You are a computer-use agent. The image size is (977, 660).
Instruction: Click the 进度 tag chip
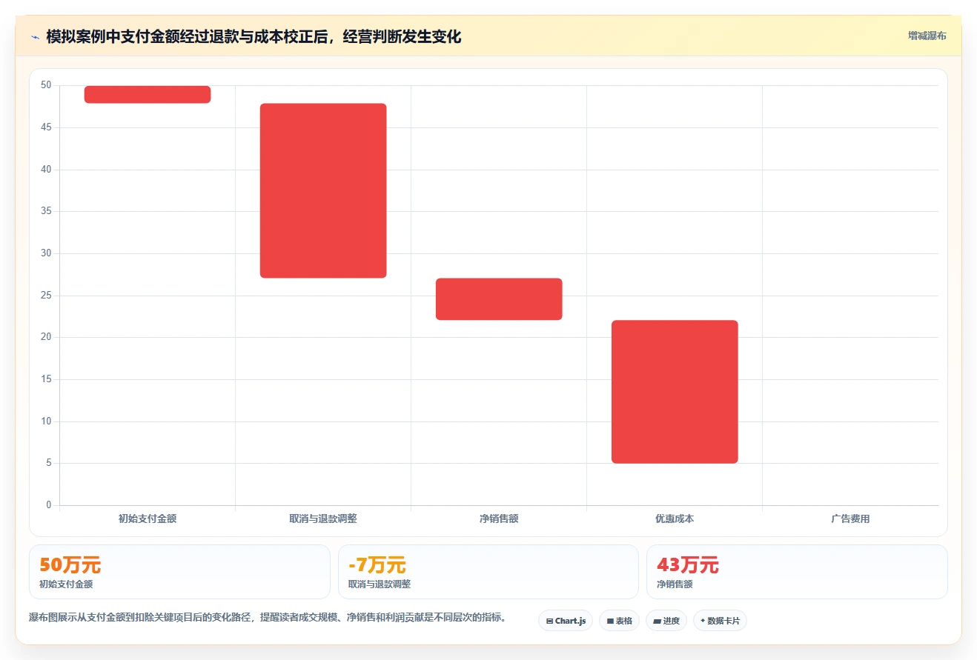coord(666,621)
